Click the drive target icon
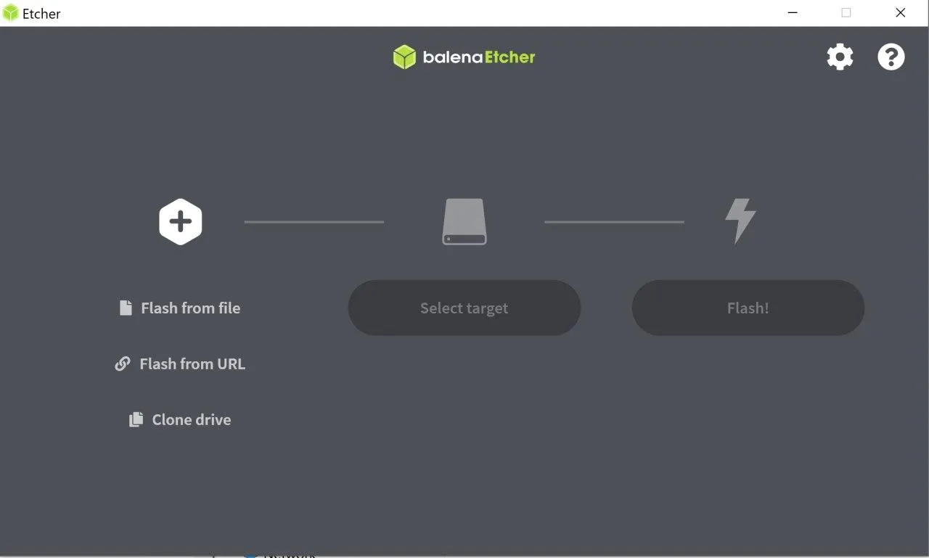The image size is (929, 558). click(x=464, y=221)
